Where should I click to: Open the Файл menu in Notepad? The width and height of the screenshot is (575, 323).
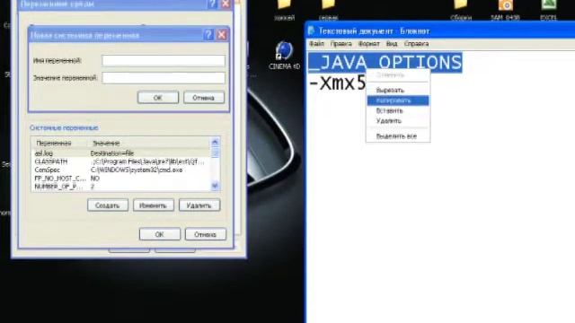[x=317, y=44]
